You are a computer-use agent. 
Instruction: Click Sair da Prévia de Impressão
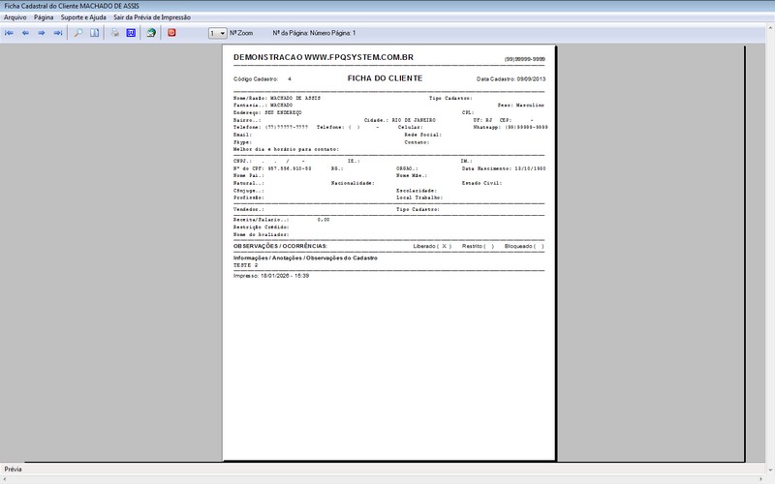tap(152, 17)
